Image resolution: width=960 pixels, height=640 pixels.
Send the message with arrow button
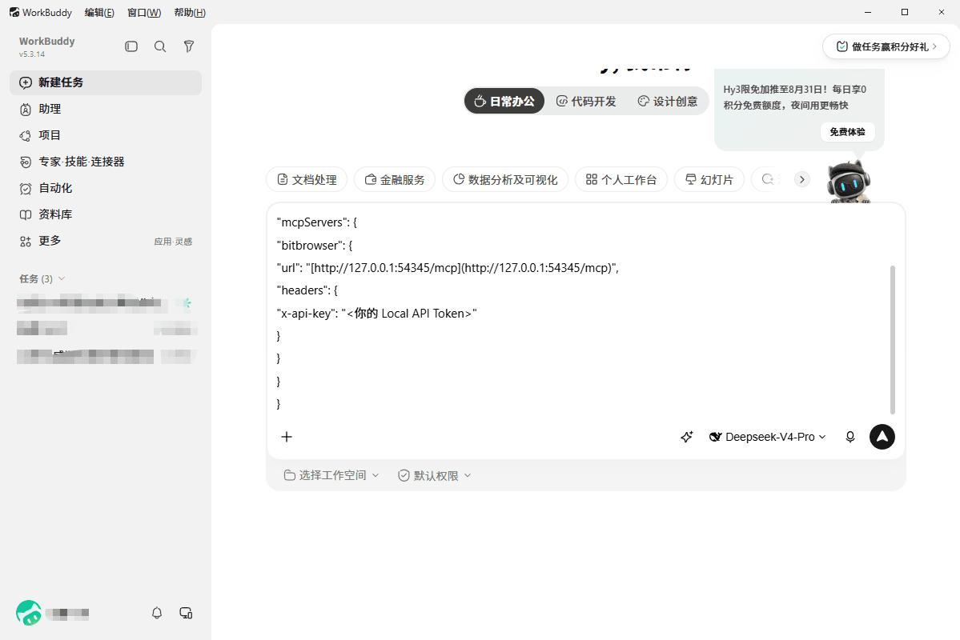point(882,437)
